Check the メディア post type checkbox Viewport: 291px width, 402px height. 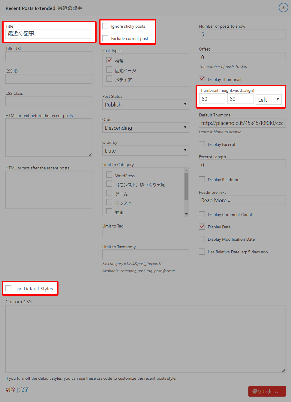pos(109,79)
